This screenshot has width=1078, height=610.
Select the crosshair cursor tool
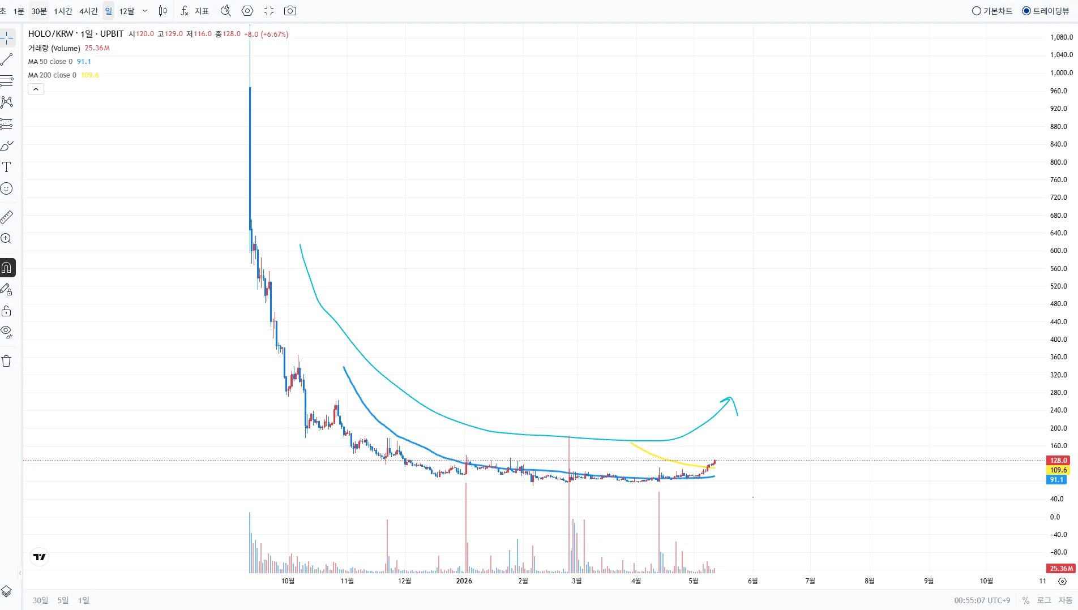(7, 38)
